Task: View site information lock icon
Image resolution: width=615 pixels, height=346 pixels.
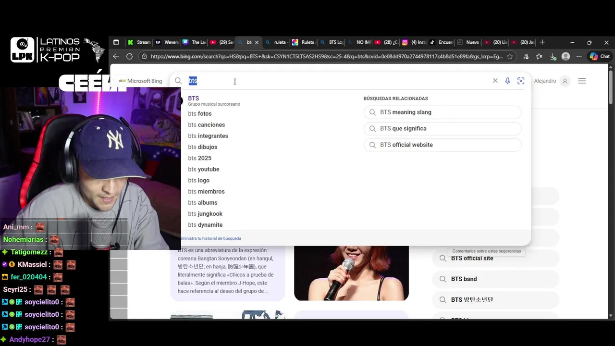Action: tap(144, 56)
